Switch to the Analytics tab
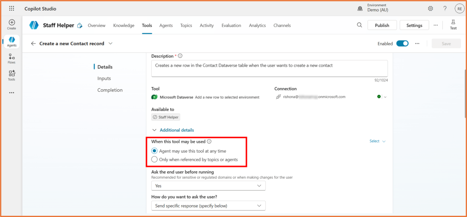 (257, 26)
